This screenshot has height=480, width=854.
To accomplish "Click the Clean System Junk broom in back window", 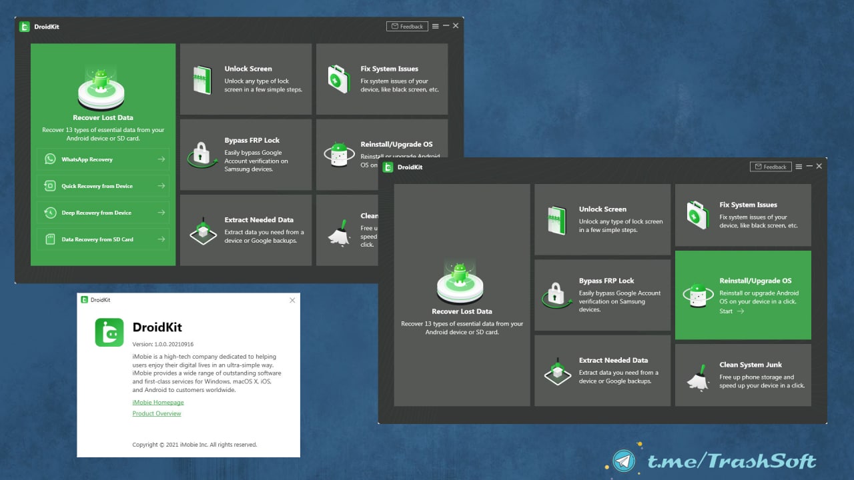I will 339,233.
